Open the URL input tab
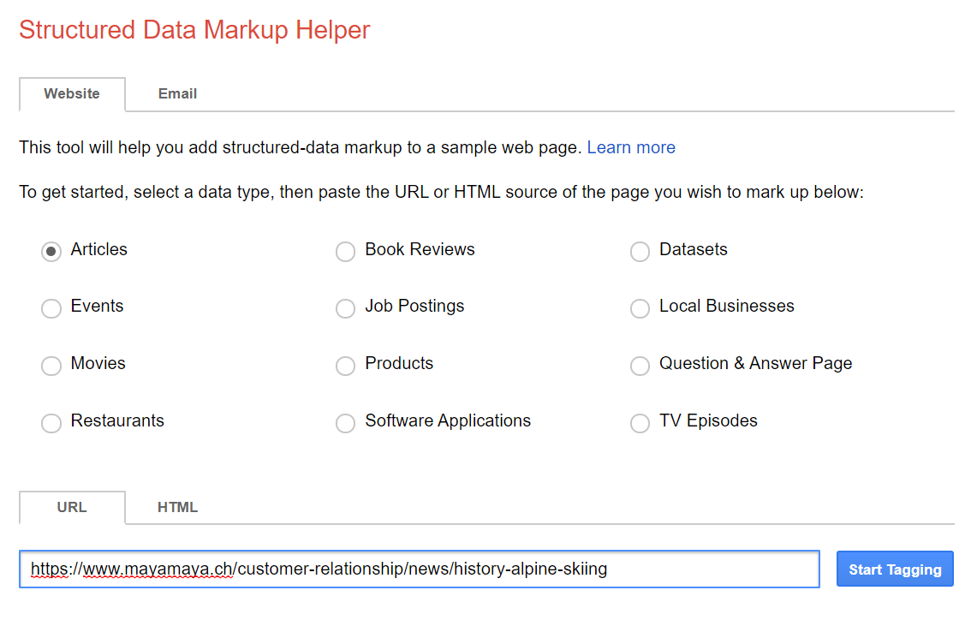Viewport: 971px width, 626px height. click(72, 508)
